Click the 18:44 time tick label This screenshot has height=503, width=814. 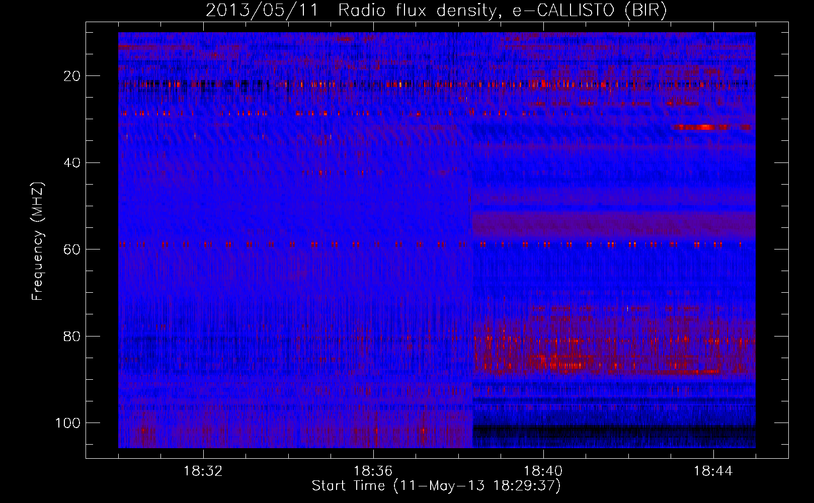pyautogui.click(x=713, y=471)
